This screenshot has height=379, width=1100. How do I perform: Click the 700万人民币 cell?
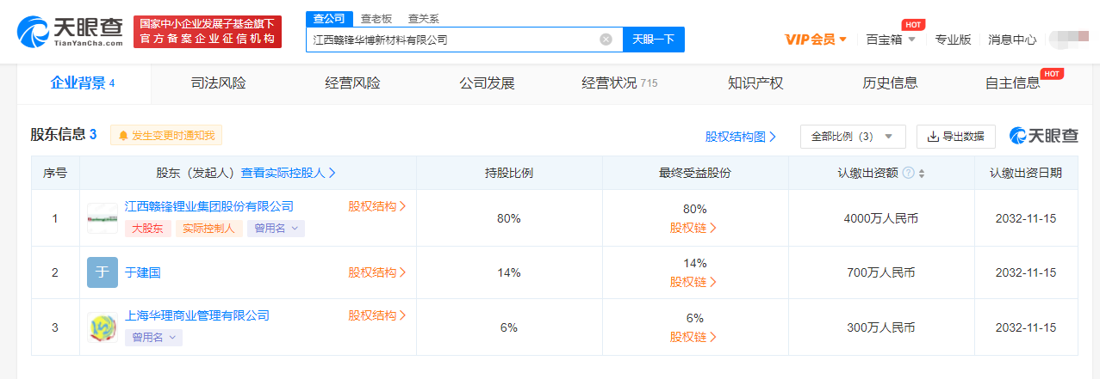[881, 272]
